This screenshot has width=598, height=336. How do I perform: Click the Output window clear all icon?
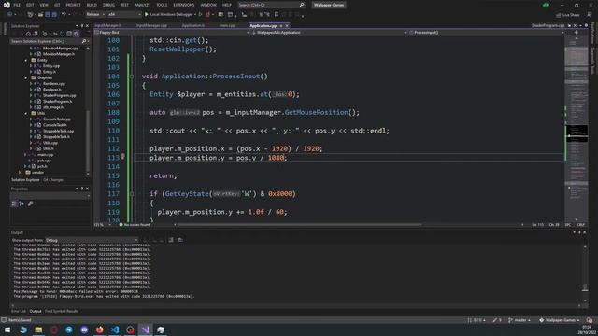(171, 240)
